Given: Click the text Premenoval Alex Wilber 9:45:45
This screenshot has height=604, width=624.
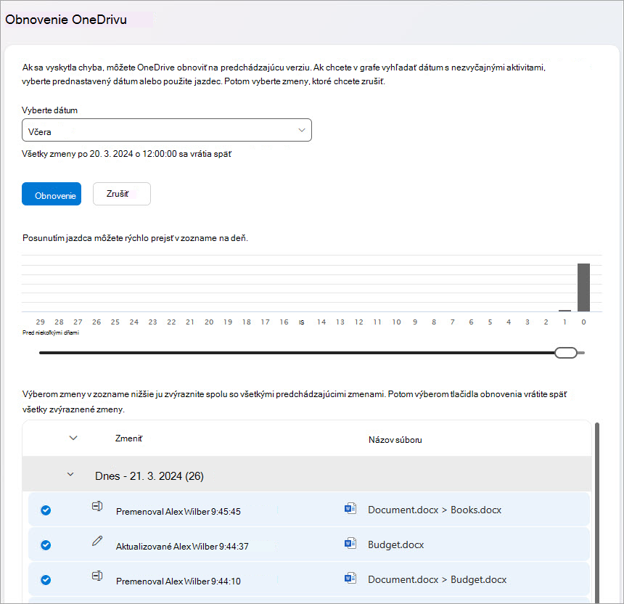Looking at the screenshot, I should tap(178, 512).
